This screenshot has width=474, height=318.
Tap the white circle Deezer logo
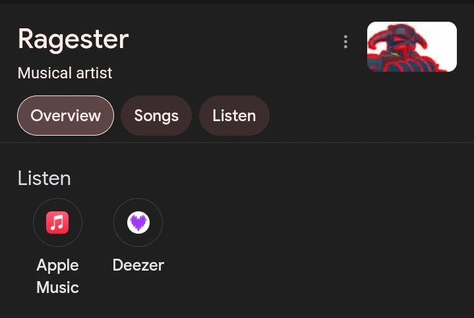[138, 223]
